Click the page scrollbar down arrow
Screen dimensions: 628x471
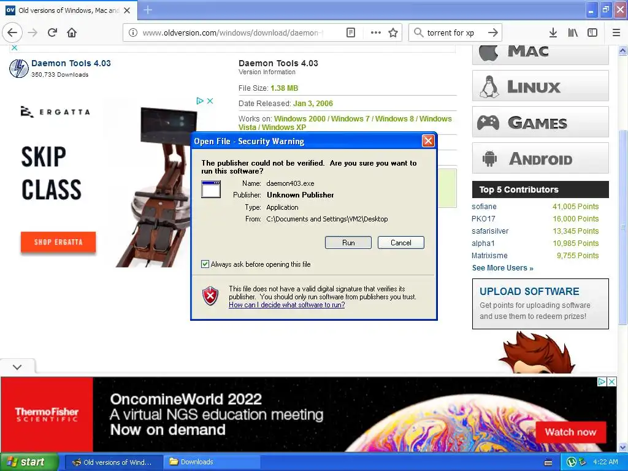[x=623, y=447]
